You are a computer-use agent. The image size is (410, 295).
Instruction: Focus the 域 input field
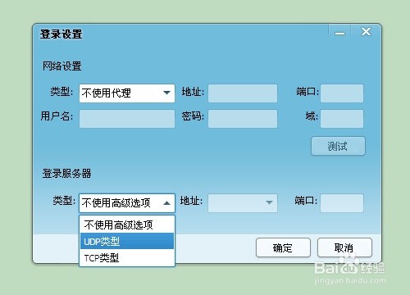pos(342,119)
